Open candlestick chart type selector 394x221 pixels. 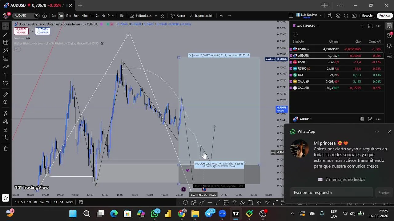pyautogui.click(x=122, y=16)
